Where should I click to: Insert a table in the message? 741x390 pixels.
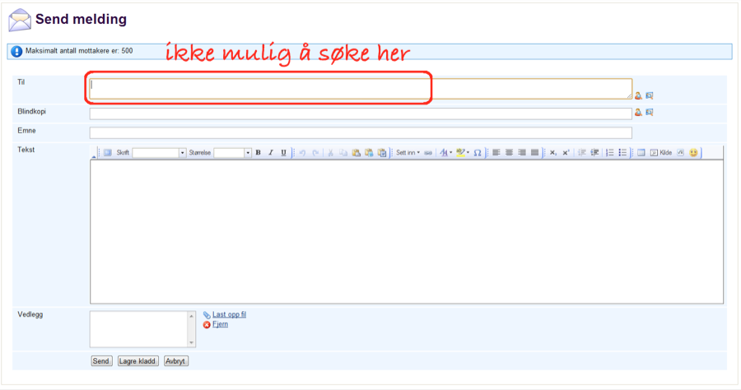[x=641, y=152]
